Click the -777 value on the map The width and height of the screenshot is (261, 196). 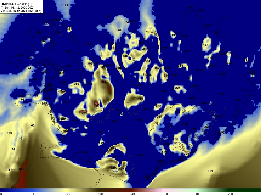(124, 138)
